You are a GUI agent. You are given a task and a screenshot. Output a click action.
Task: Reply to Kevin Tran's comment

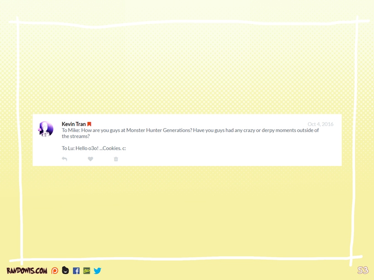point(64,159)
